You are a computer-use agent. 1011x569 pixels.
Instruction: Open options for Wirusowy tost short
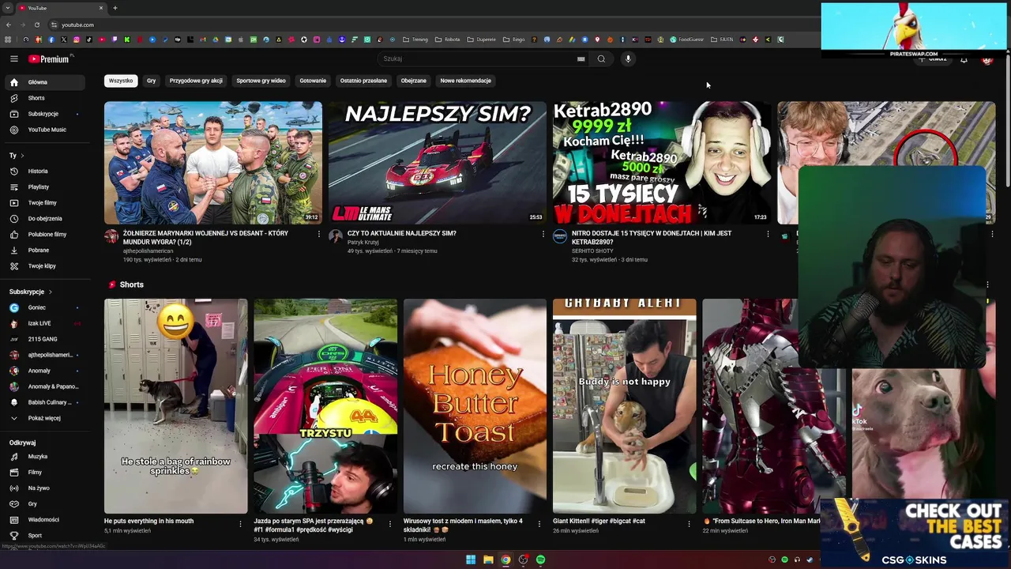click(539, 523)
